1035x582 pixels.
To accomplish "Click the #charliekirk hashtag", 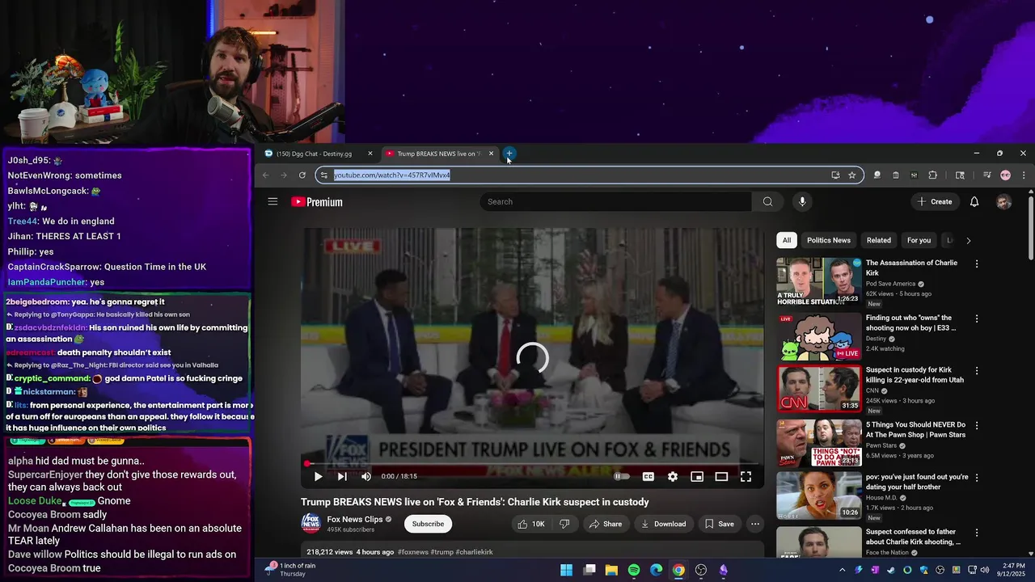I will pos(474,552).
